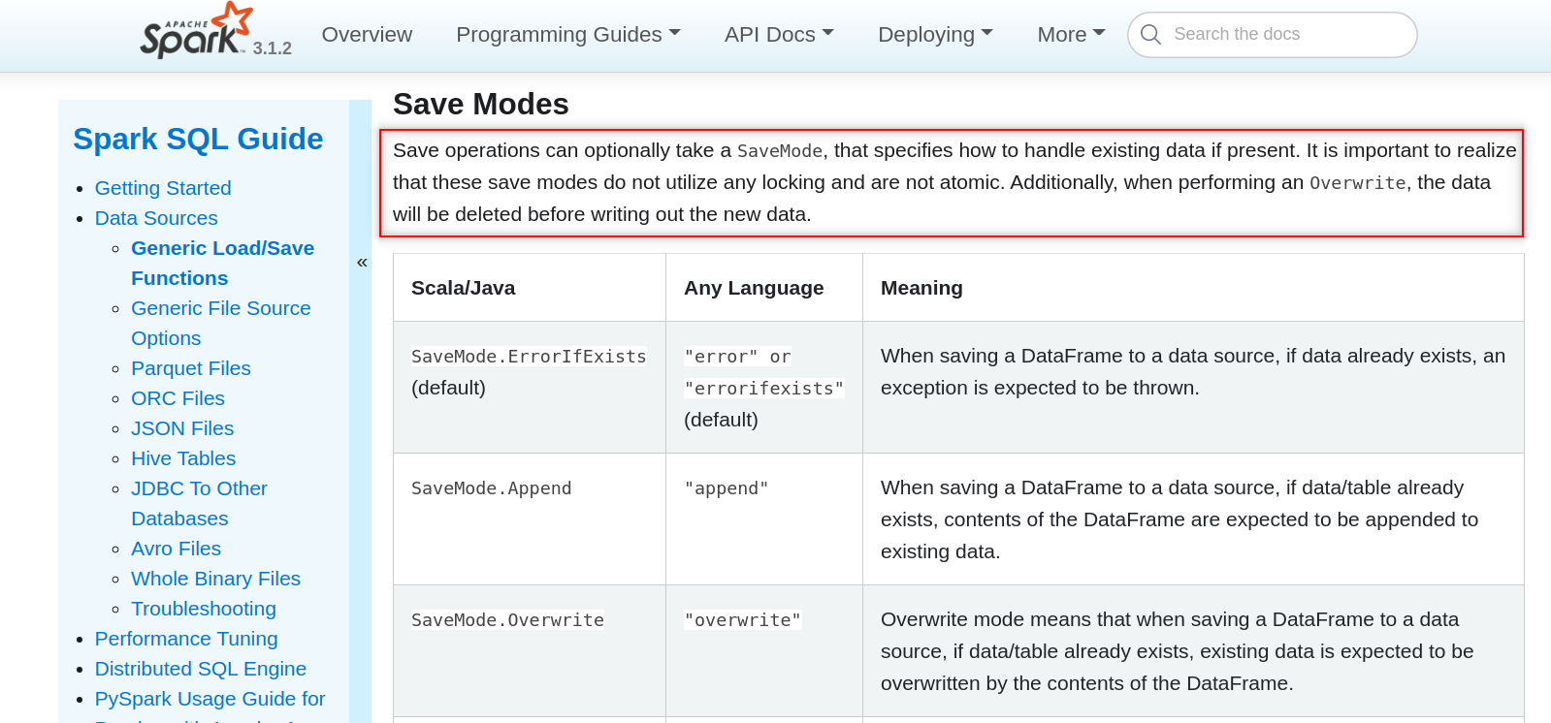Collapse sidebar with the « toggle

pos(362,263)
